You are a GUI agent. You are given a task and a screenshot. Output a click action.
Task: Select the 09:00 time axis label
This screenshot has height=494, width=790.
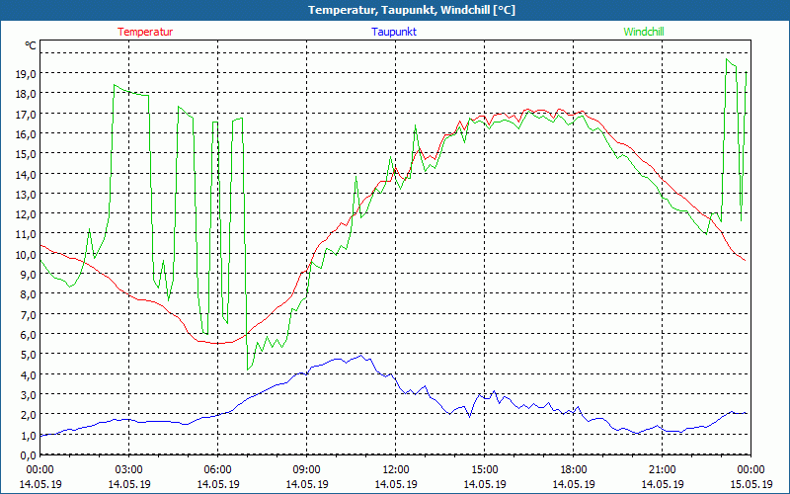(306, 469)
